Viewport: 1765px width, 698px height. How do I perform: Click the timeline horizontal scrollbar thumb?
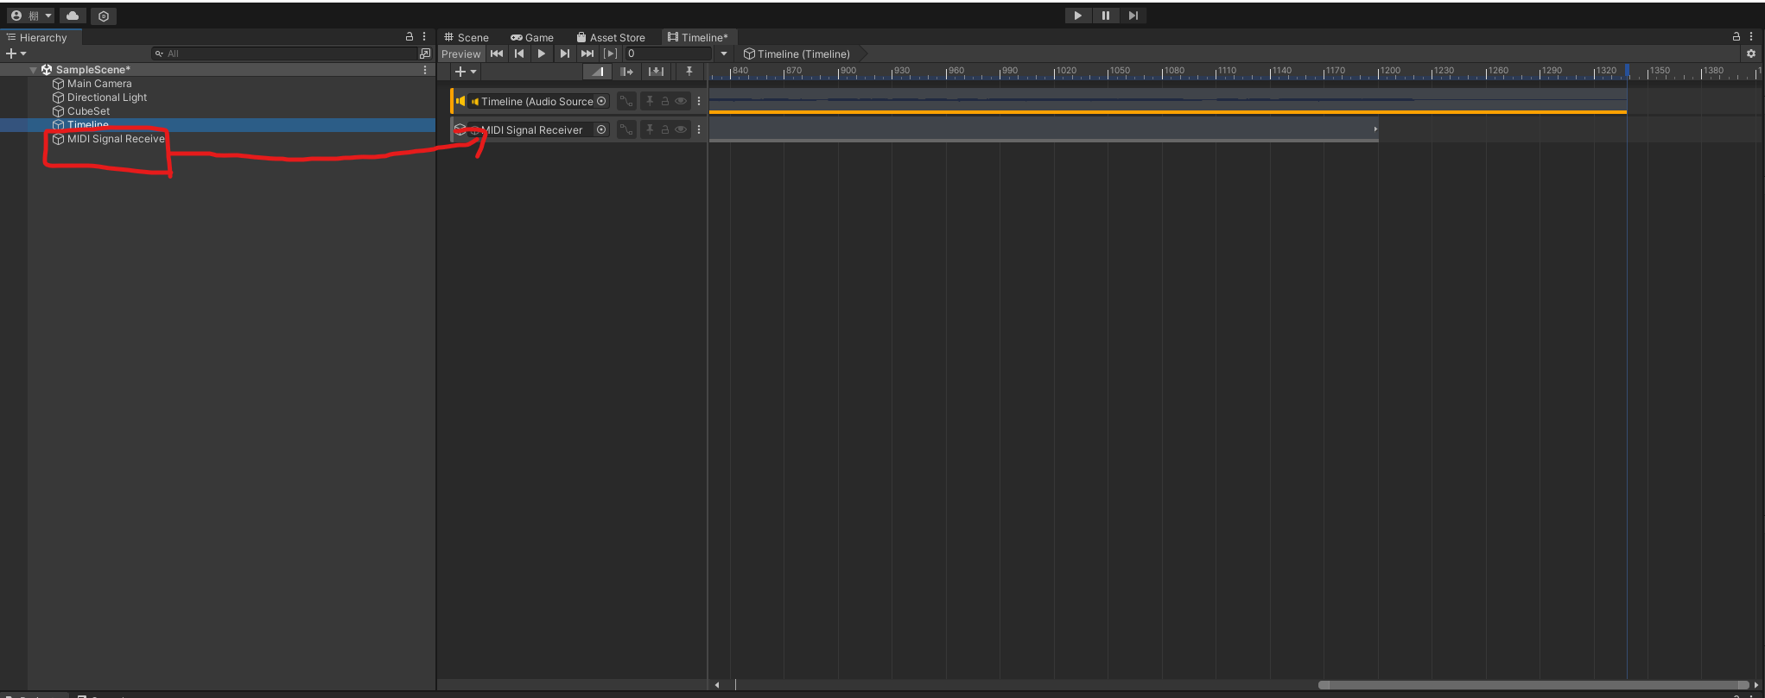[x=1533, y=685]
